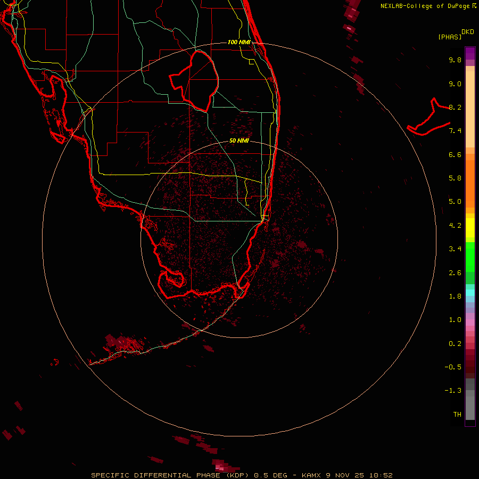
Task: Pick the bright green band on color bar
Action: (x=470, y=257)
